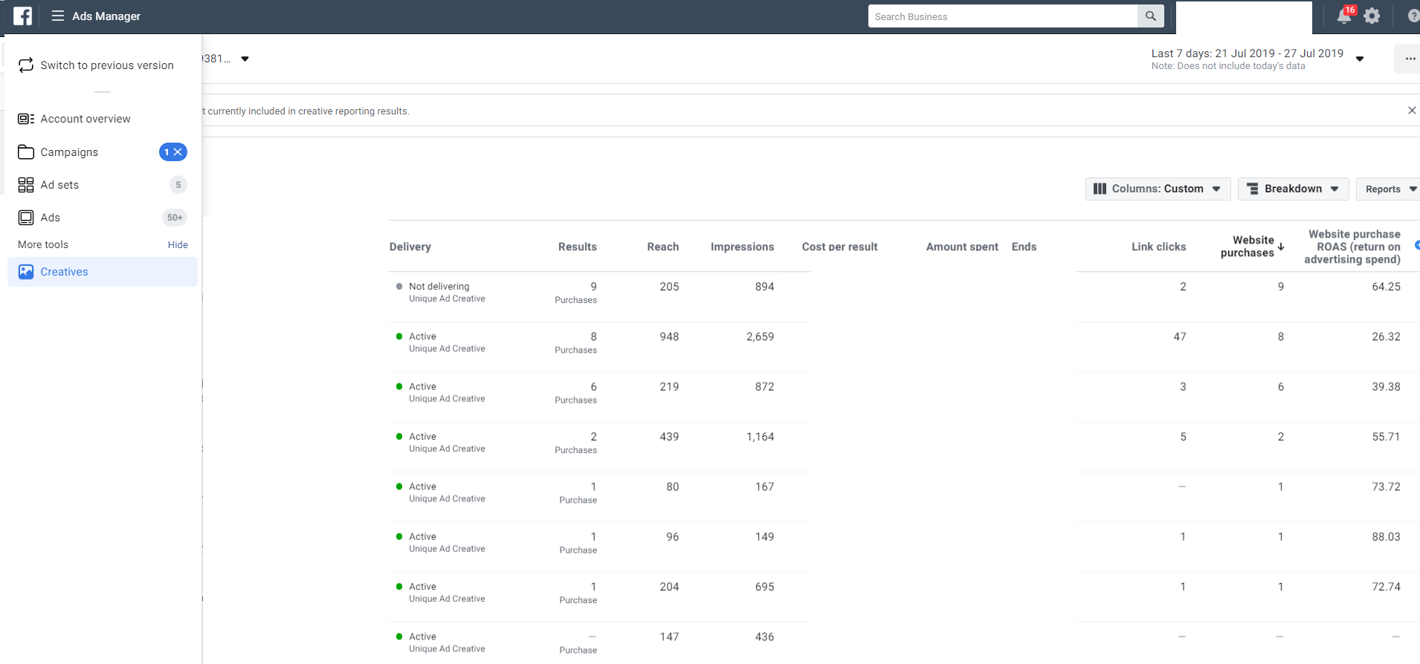Image resolution: width=1420 pixels, height=664 pixels.
Task: Click in the Search Business field
Action: point(1001,16)
